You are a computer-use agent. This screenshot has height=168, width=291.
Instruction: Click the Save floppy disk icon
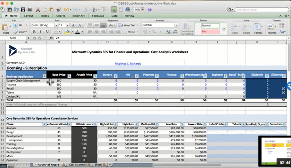pos(23,10)
